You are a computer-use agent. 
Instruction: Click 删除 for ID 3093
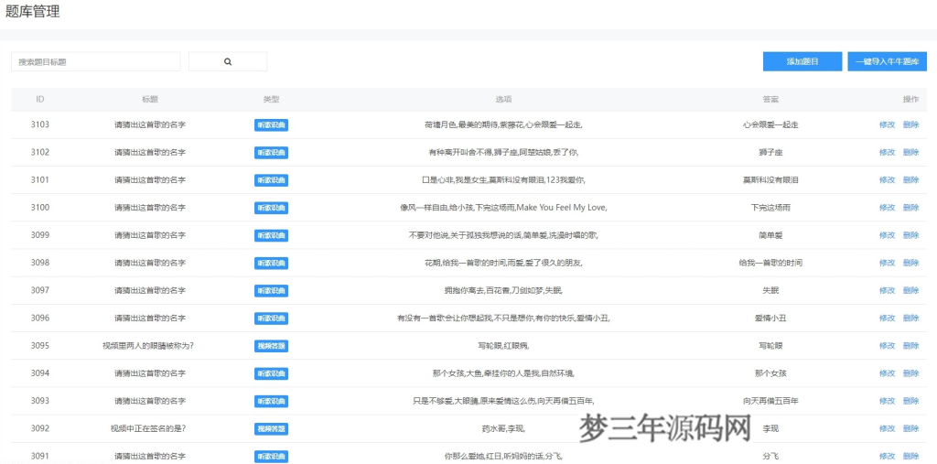click(x=910, y=401)
